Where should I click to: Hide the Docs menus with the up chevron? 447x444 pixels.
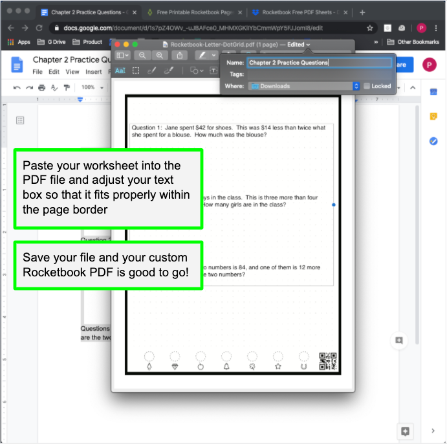[413, 88]
